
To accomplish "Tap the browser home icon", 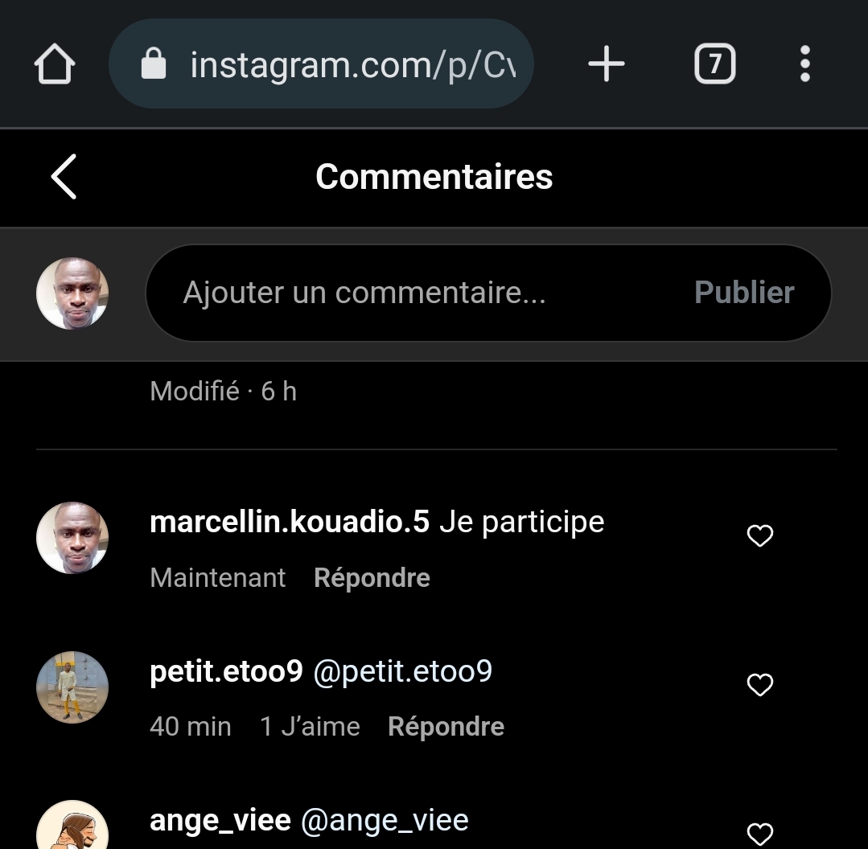I will click(55, 64).
